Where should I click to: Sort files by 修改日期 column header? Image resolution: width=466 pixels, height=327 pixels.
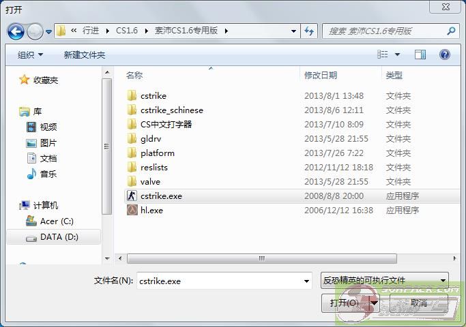tap(321, 75)
